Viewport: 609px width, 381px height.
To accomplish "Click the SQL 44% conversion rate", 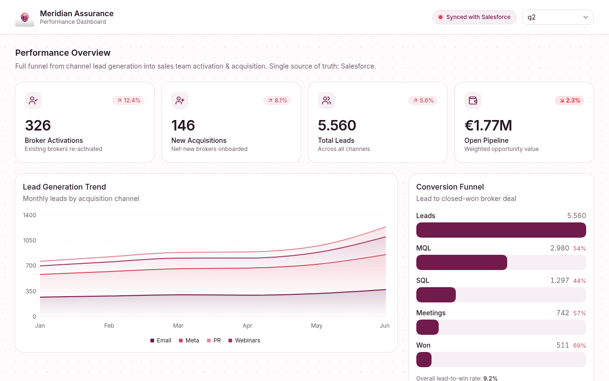I will pyautogui.click(x=580, y=281).
